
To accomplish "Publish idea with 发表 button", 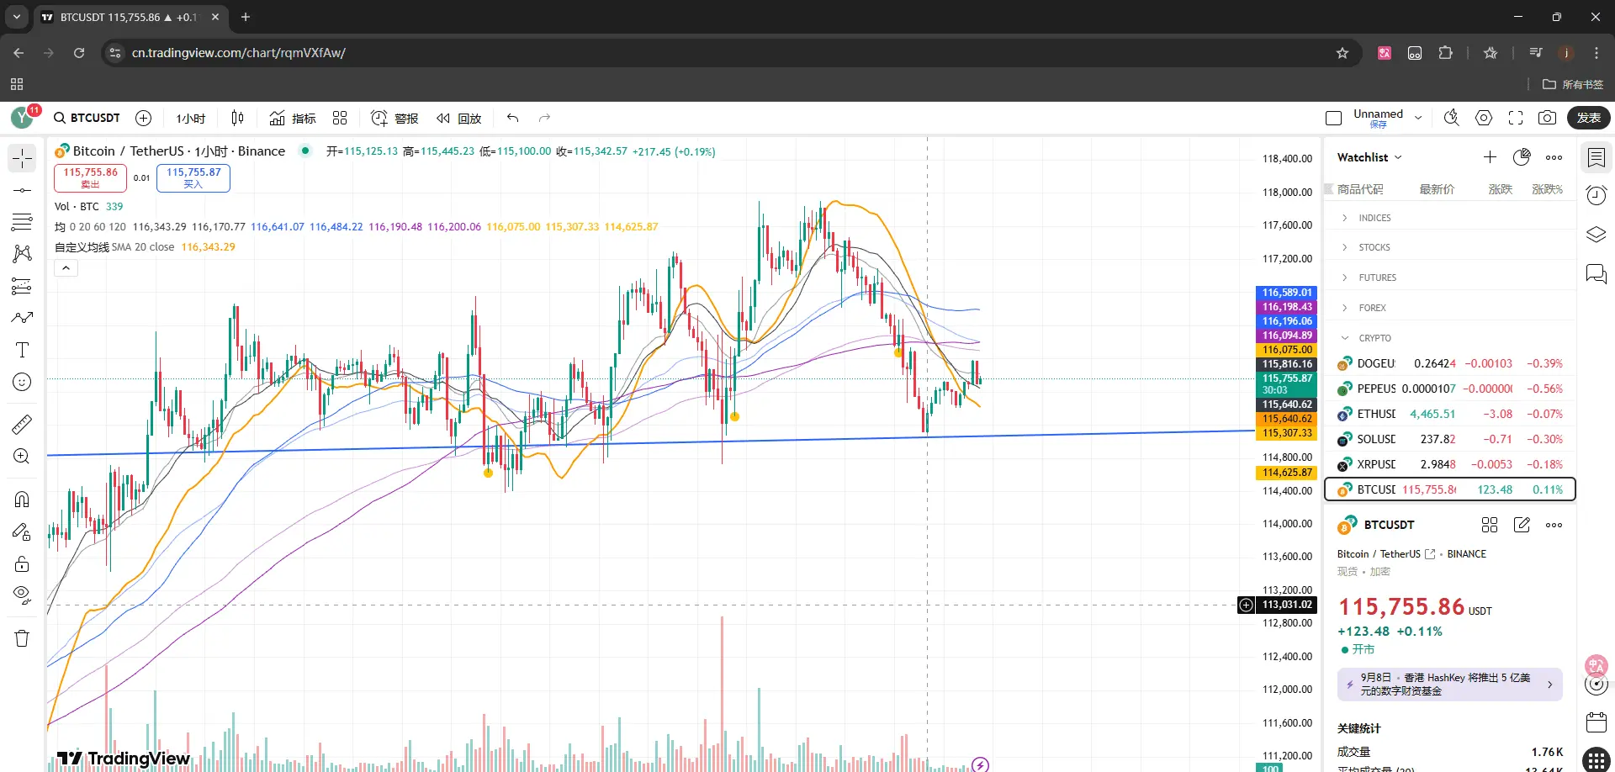I will 1588,118.
